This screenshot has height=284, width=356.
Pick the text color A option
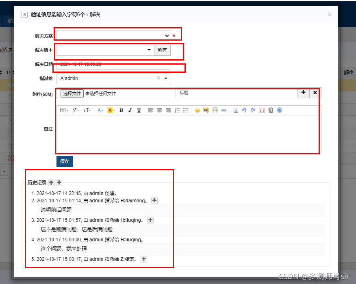100,111
